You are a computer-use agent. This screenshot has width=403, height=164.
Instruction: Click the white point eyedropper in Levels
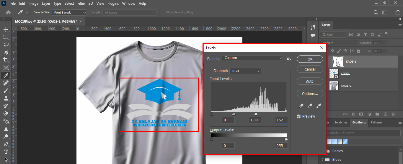(319, 106)
